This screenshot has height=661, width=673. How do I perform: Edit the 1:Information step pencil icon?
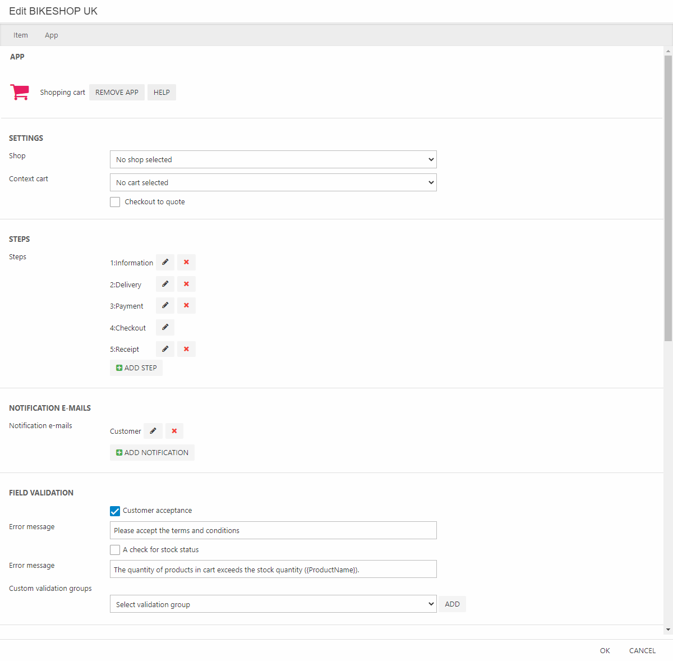click(x=165, y=262)
